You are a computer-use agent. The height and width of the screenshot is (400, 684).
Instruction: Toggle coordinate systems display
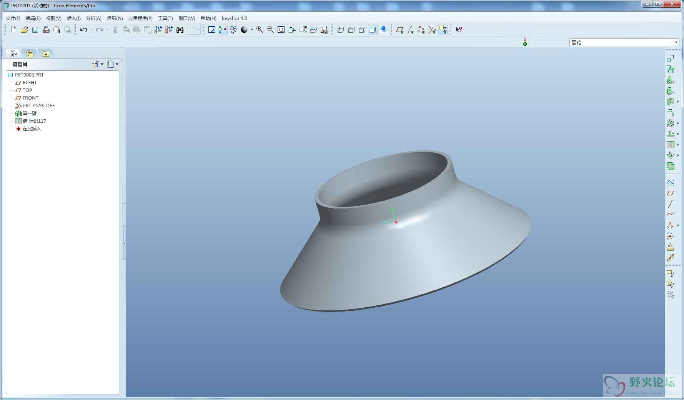coord(432,30)
